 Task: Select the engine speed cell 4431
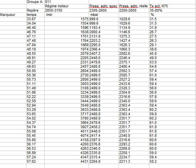(67, 161)
